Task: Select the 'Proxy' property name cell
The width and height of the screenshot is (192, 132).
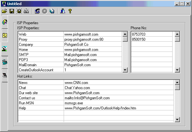Action: point(41,39)
